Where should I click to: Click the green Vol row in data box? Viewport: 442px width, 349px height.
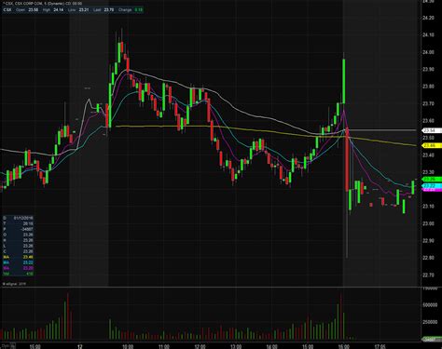point(18,274)
